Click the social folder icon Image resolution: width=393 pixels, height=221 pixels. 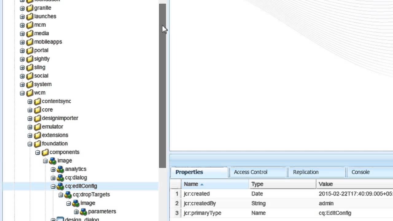30,76
